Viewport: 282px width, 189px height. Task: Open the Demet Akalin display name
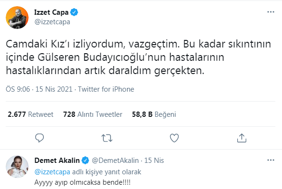click(x=57, y=161)
